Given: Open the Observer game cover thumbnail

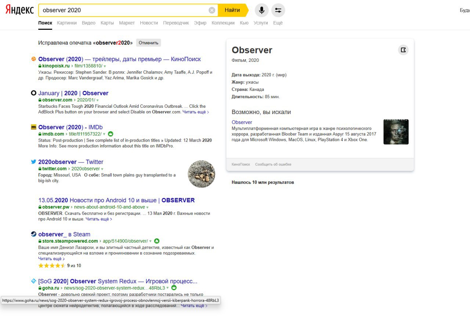Looking at the screenshot, I should pos(396,132).
